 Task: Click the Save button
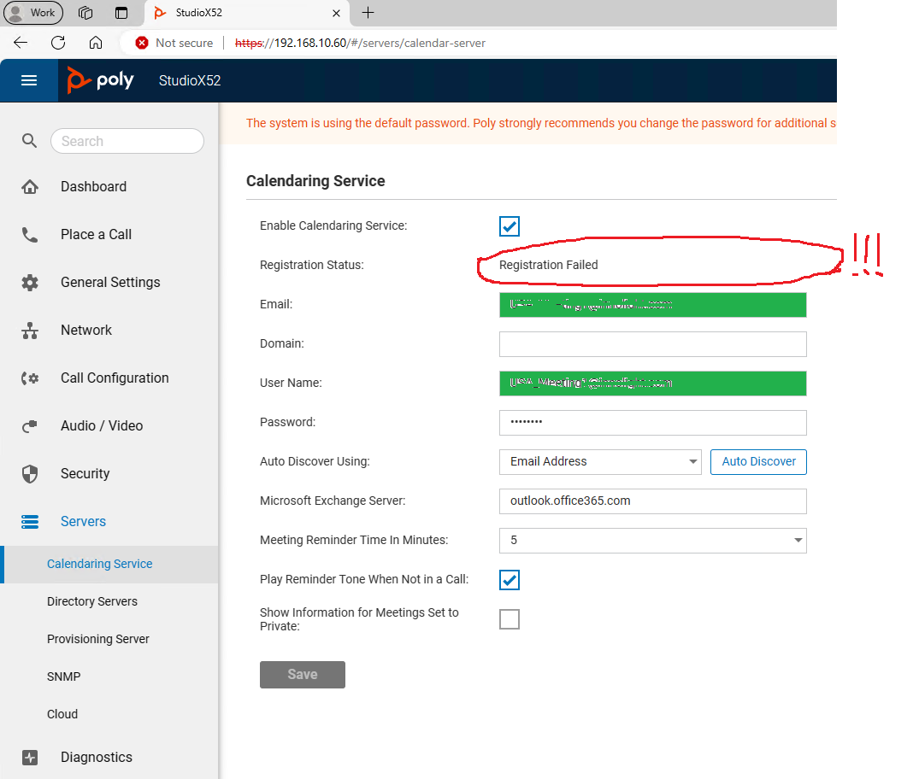pos(303,675)
